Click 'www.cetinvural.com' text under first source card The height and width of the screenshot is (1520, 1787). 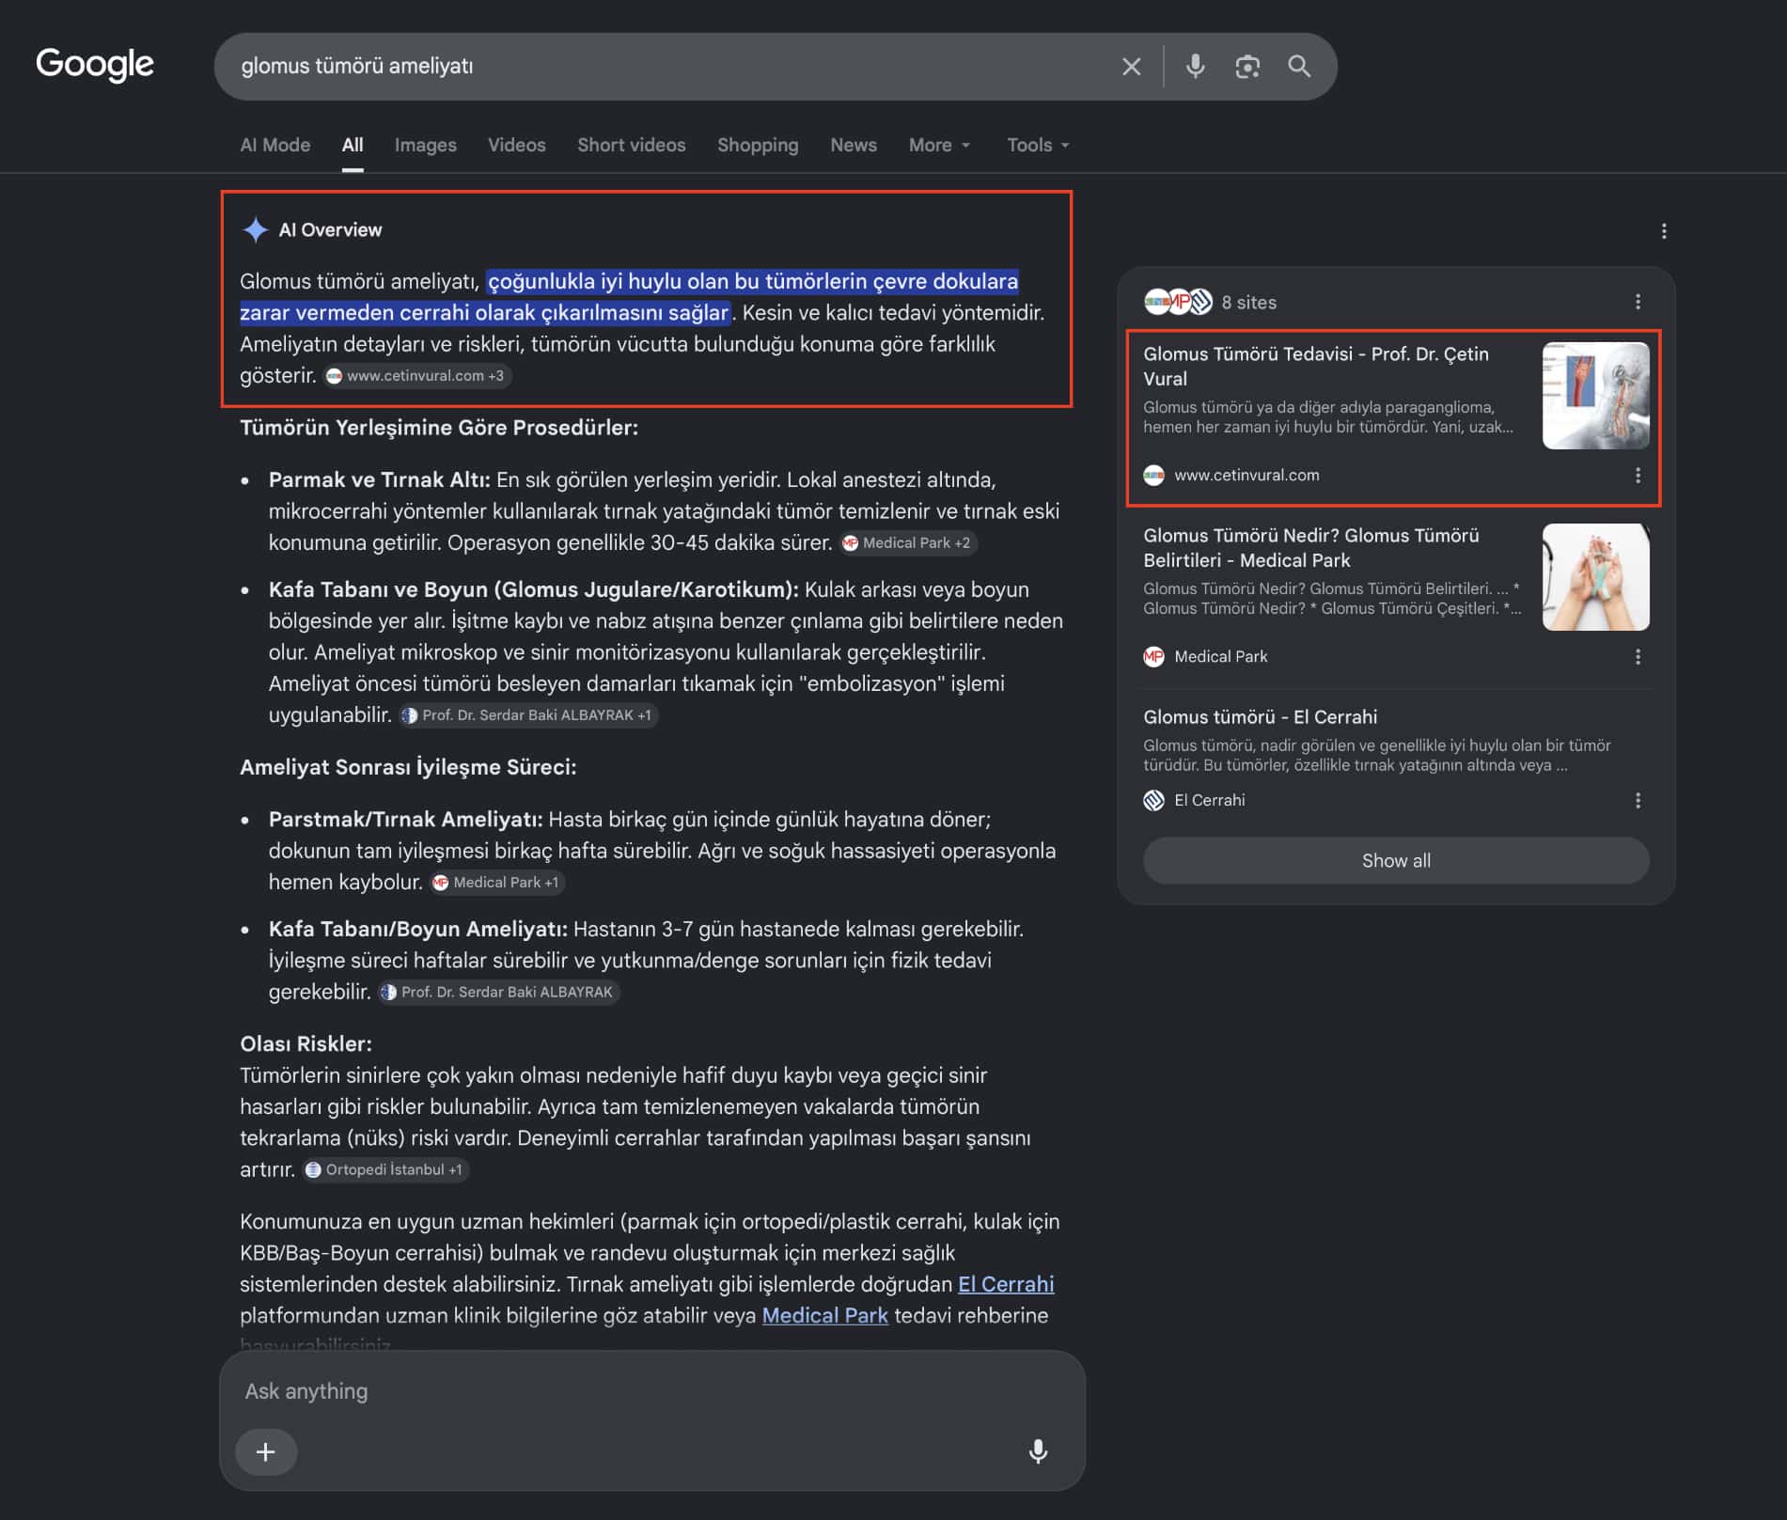[x=1246, y=476]
